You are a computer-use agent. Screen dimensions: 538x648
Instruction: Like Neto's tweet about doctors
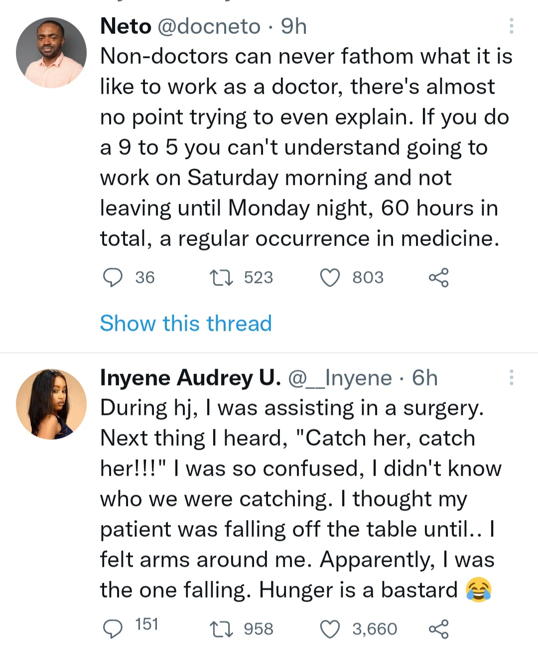(x=329, y=277)
